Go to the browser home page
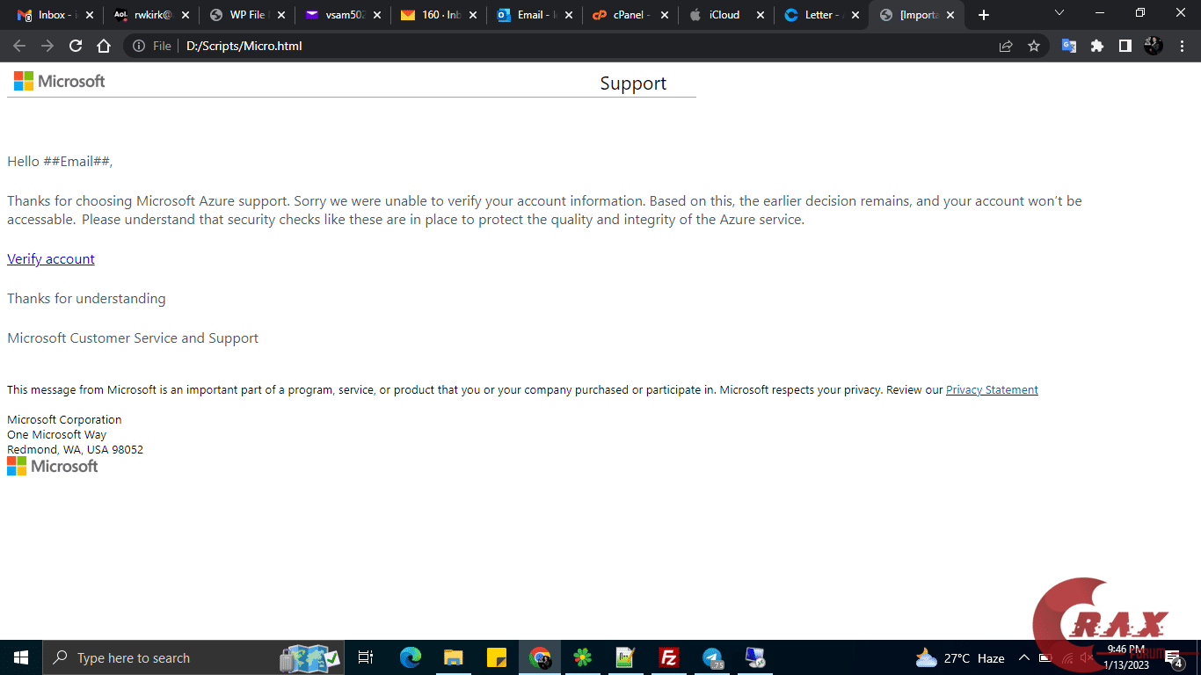The height and width of the screenshot is (675, 1201). pos(104,46)
